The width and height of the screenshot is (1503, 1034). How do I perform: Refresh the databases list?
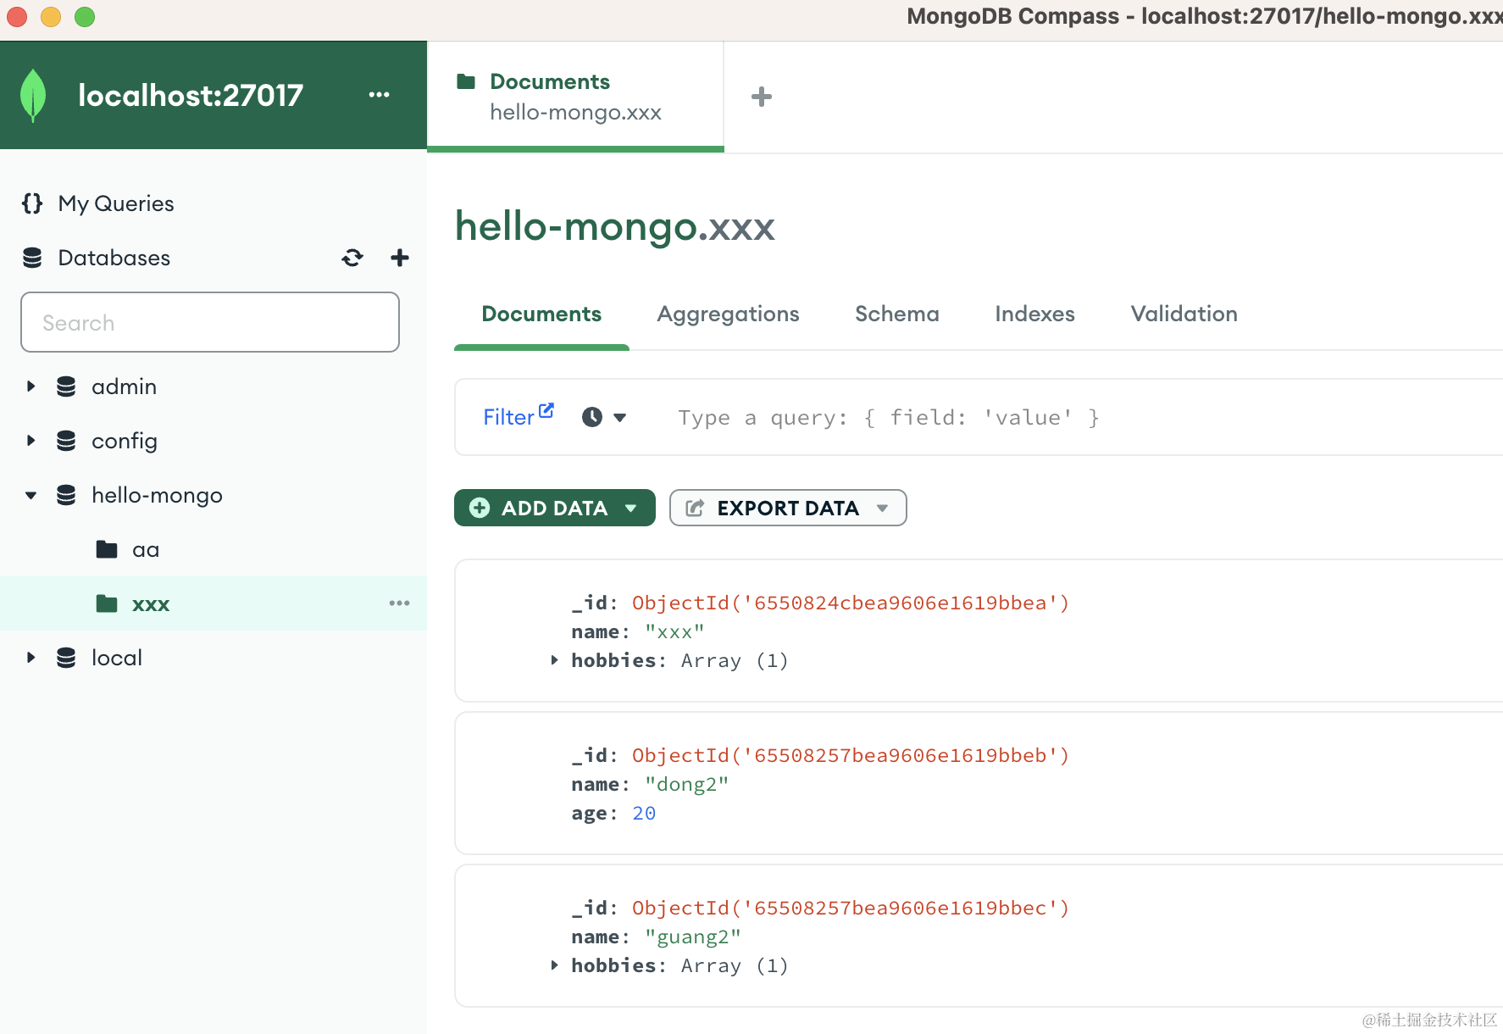(x=352, y=258)
